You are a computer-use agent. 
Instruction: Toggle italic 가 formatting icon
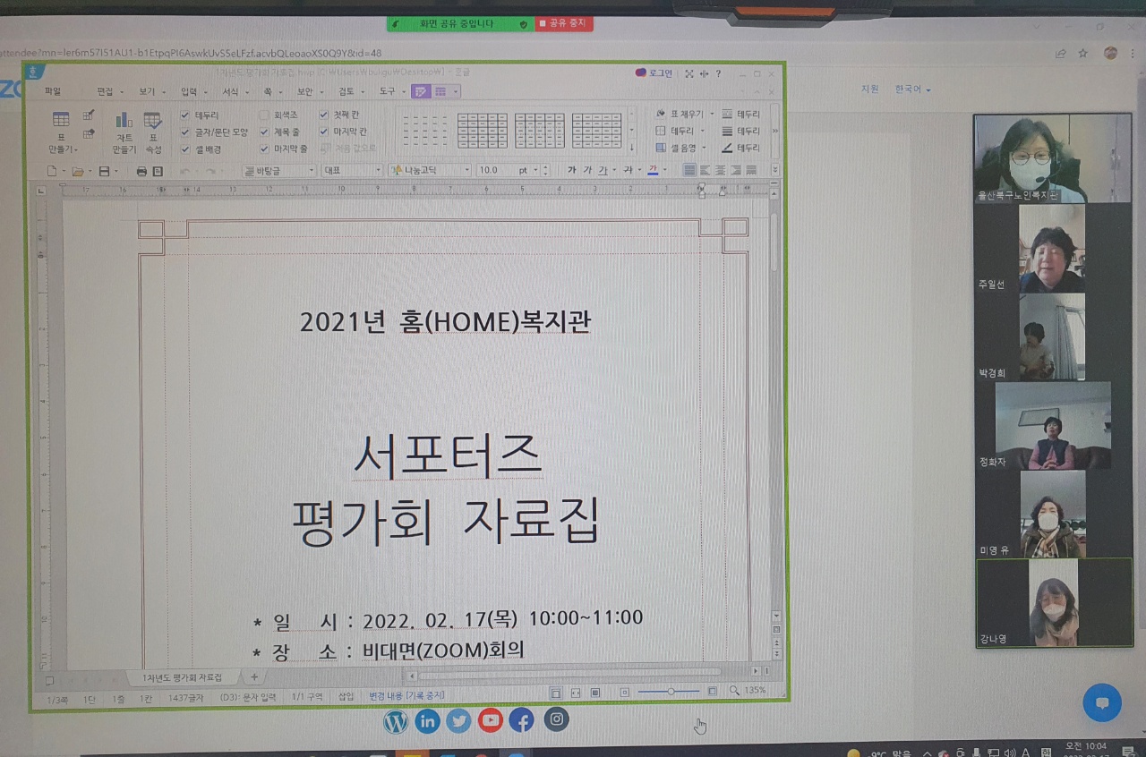coord(587,170)
